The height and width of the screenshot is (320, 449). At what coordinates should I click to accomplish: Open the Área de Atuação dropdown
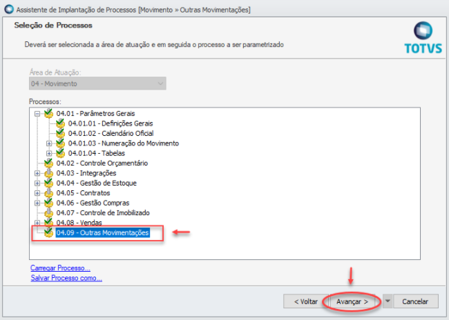[97, 83]
